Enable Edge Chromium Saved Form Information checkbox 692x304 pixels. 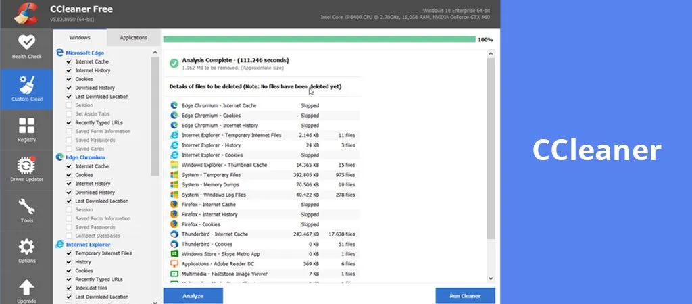coord(69,218)
